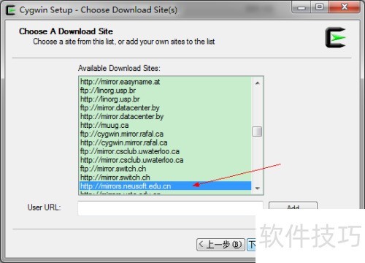Image resolution: width=365 pixels, height=263 pixels.
Task: Click the site list scrollbar down arrow
Action: tap(257, 188)
